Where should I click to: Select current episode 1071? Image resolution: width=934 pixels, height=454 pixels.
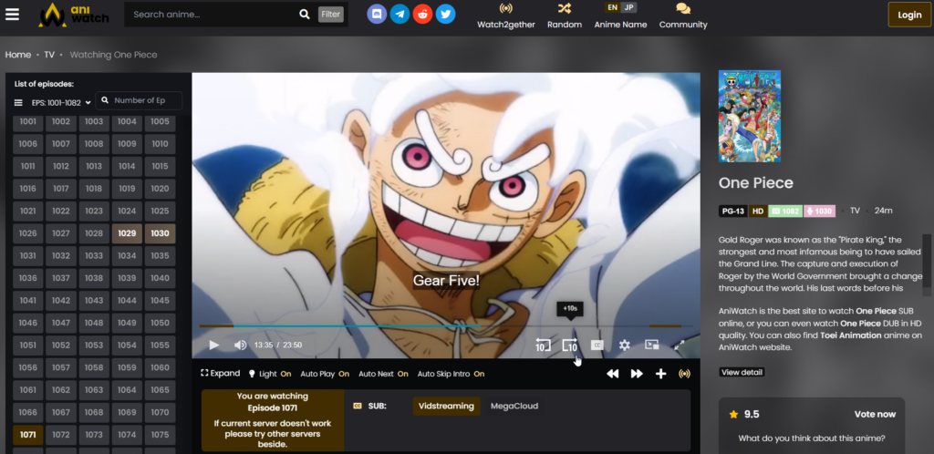pyautogui.click(x=28, y=435)
